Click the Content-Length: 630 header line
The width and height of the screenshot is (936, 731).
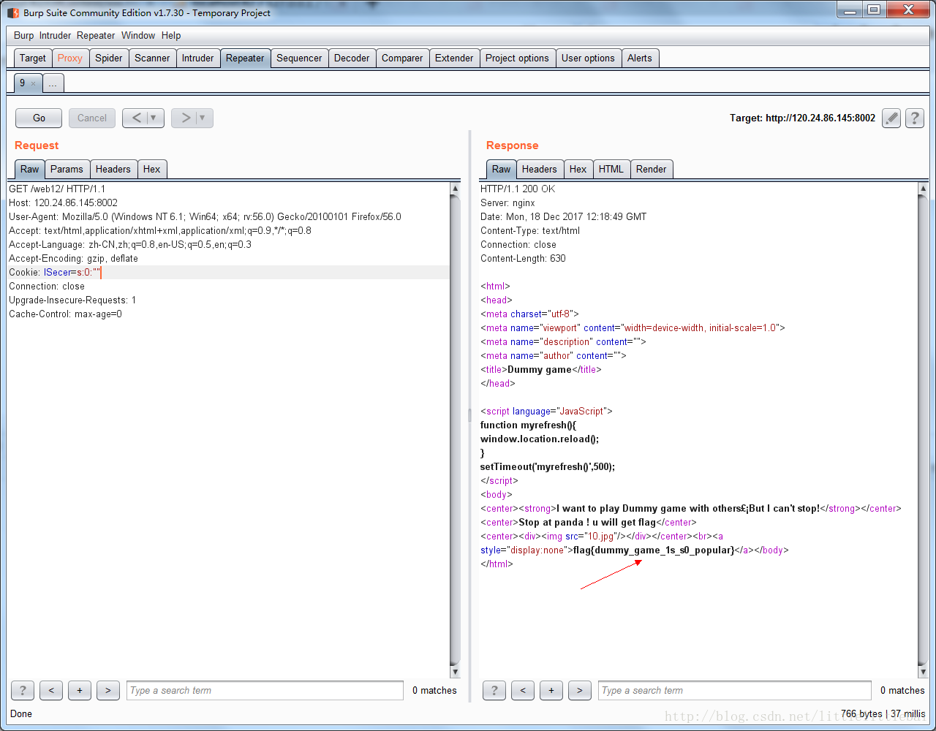click(x=523, y=258)
